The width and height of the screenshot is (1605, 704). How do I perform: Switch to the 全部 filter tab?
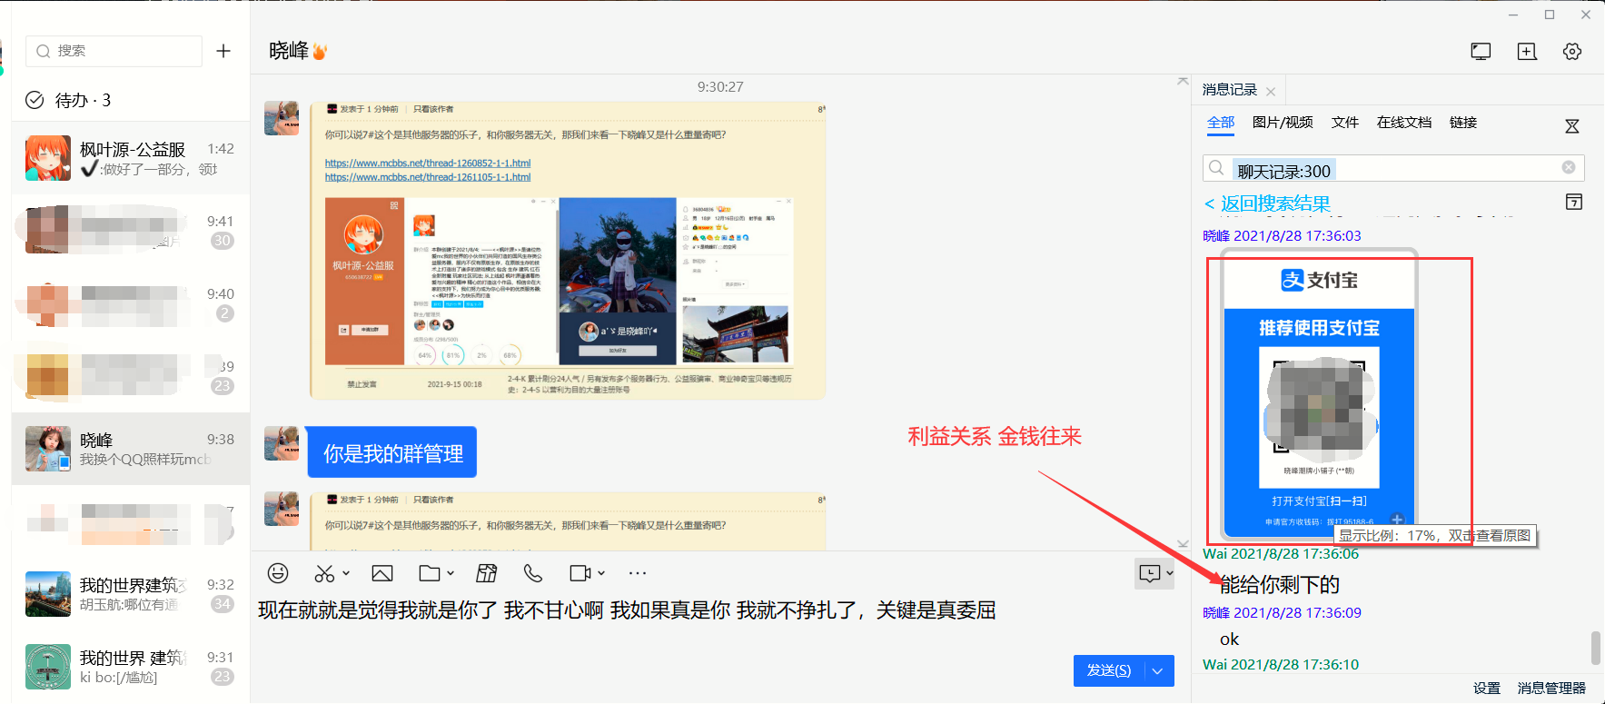[x=1221, y=123]
